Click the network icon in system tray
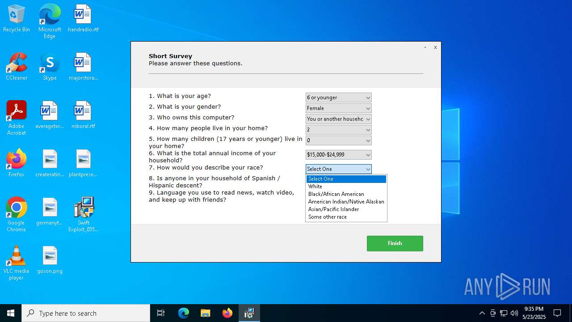572x322 pixels. pos(504,313)
